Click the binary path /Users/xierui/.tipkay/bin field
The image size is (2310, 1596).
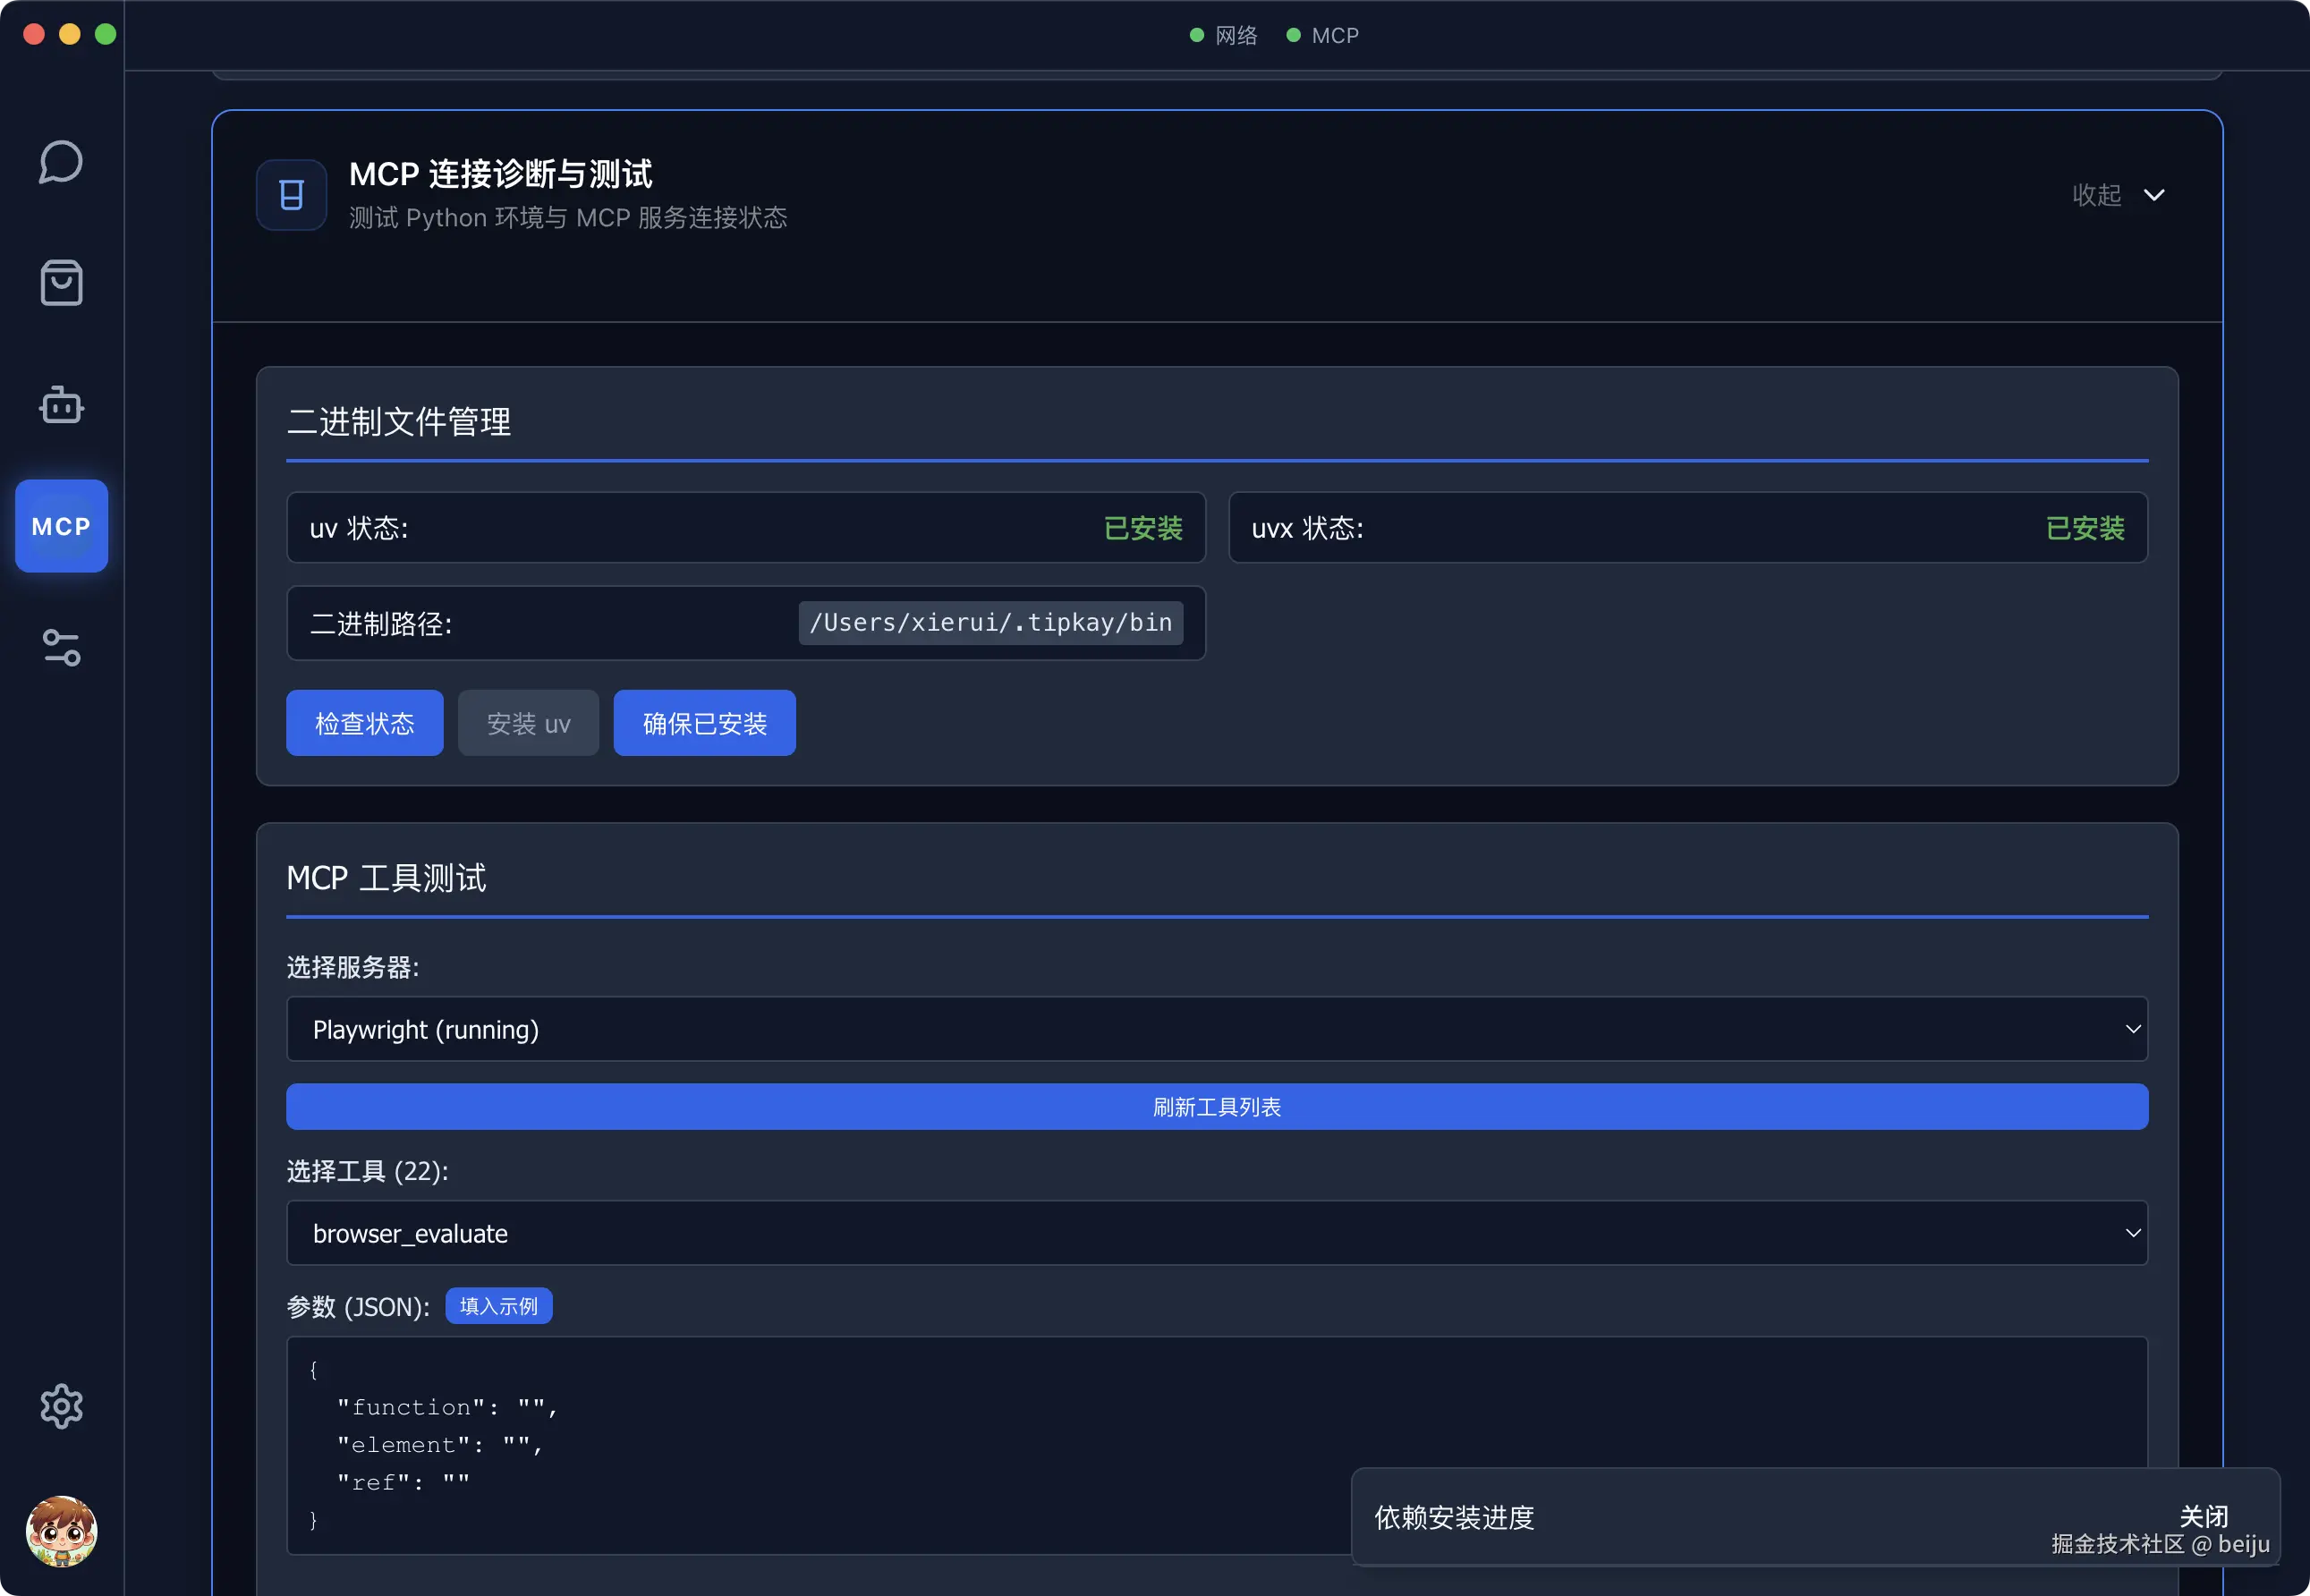pyautogui.click(x=991, y=622)
